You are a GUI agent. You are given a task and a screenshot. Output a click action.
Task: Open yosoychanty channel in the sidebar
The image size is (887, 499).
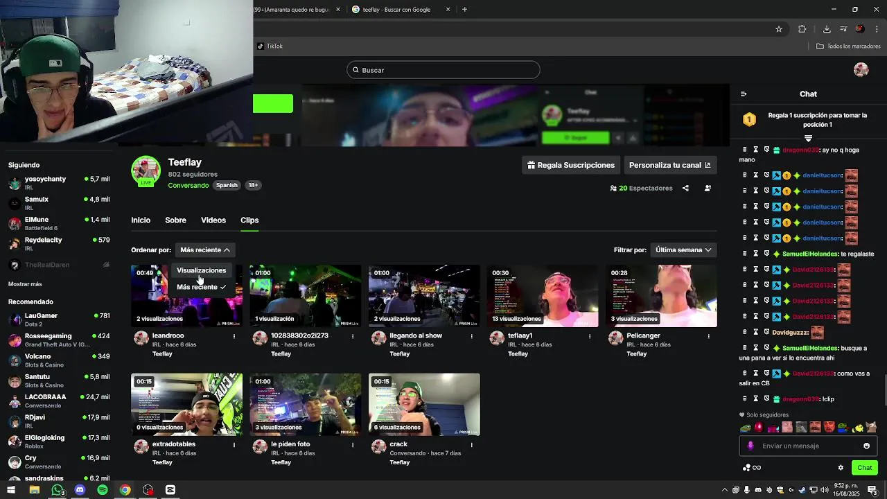(x=59, y=183)
